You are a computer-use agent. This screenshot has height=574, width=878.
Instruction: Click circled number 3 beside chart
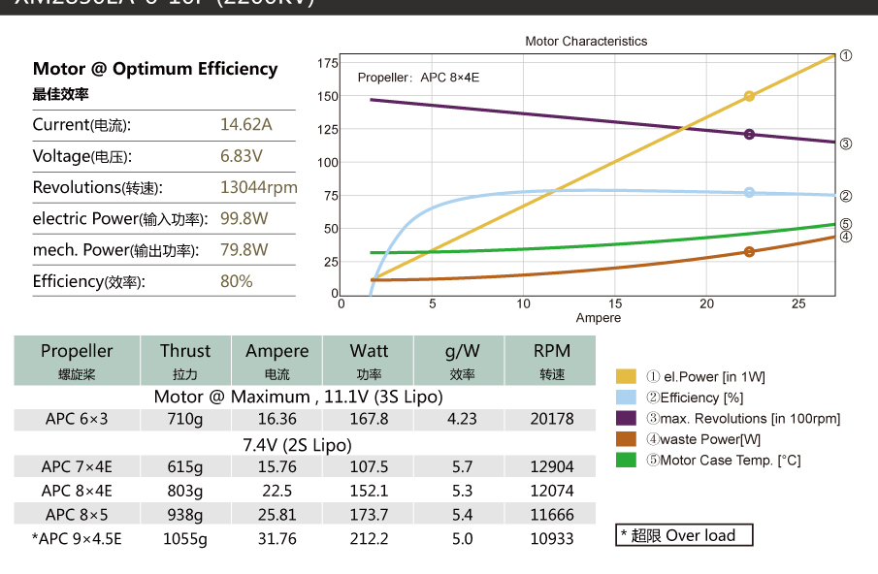(846, 143)
